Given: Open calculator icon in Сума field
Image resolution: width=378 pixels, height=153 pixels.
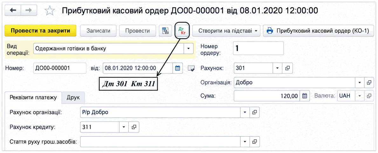Looking at the screenshot, I should point(305,96).
